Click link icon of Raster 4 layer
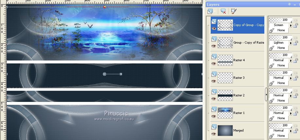 point(272,66)
